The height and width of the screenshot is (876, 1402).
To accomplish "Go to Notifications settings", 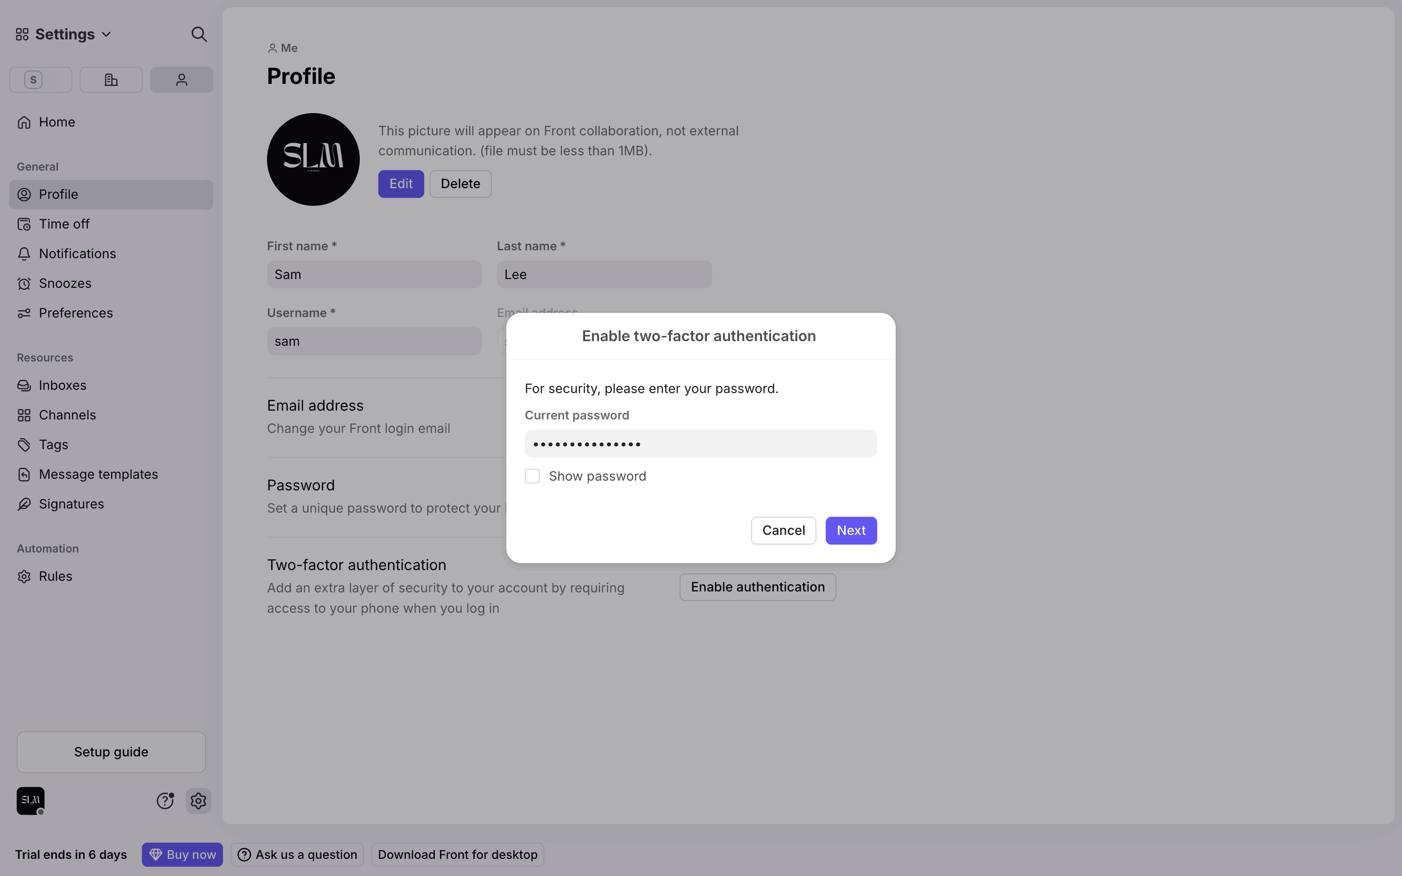I will (77, 254).
